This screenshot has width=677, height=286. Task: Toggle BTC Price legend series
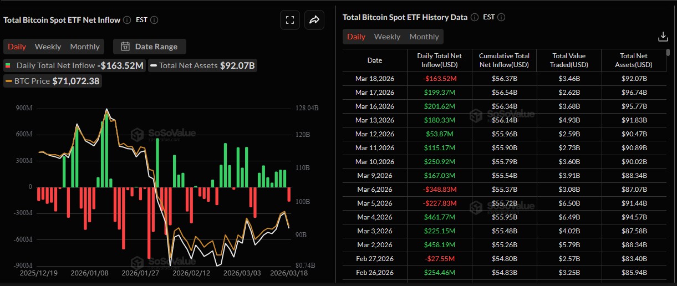[x=53, y=81]
